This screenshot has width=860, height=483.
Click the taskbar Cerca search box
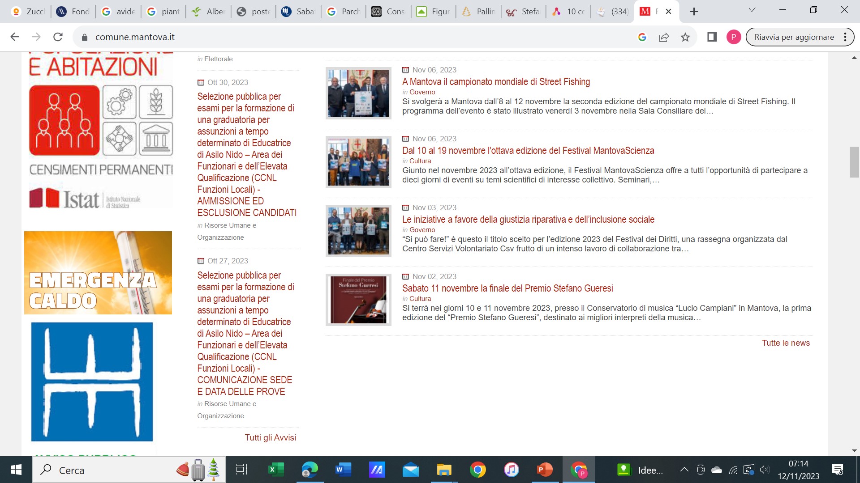tap(129, 470)
